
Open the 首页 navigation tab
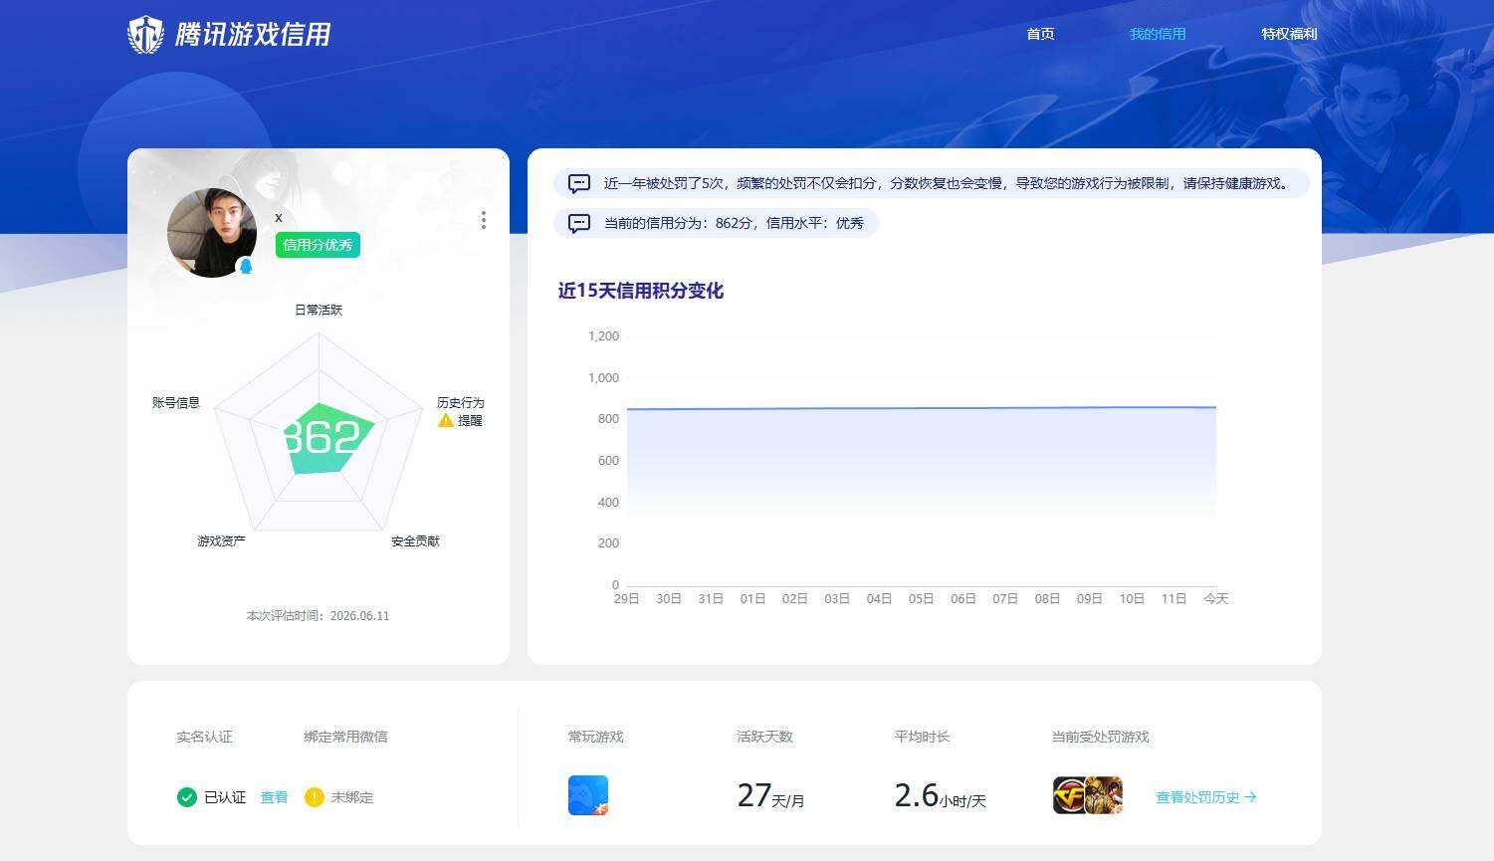pos(1040,34)
